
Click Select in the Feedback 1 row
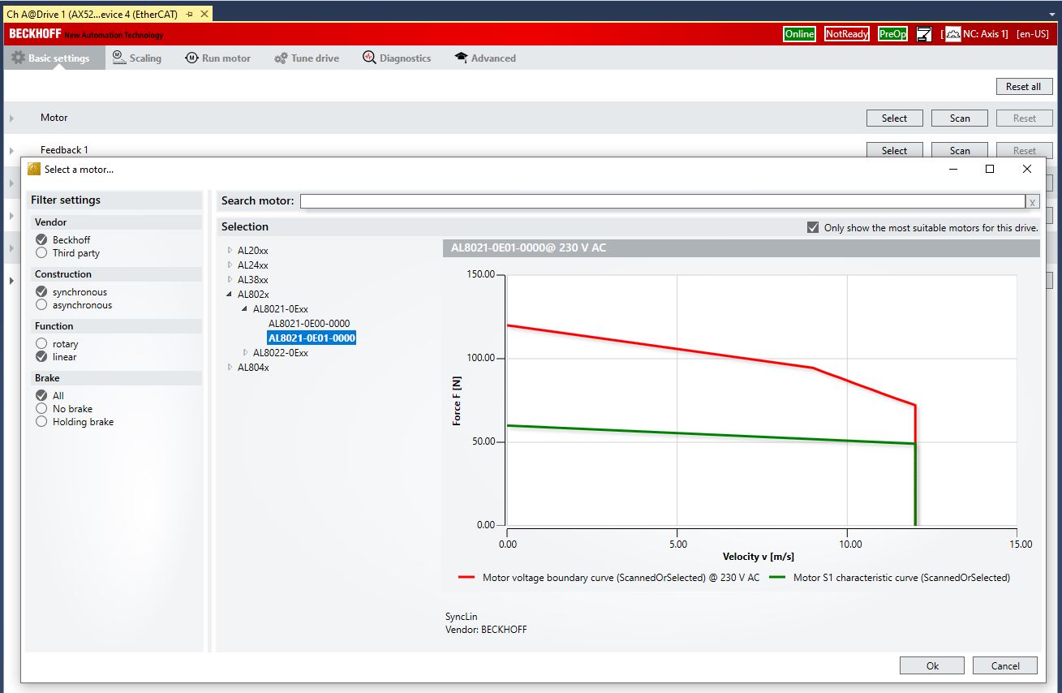894,150
